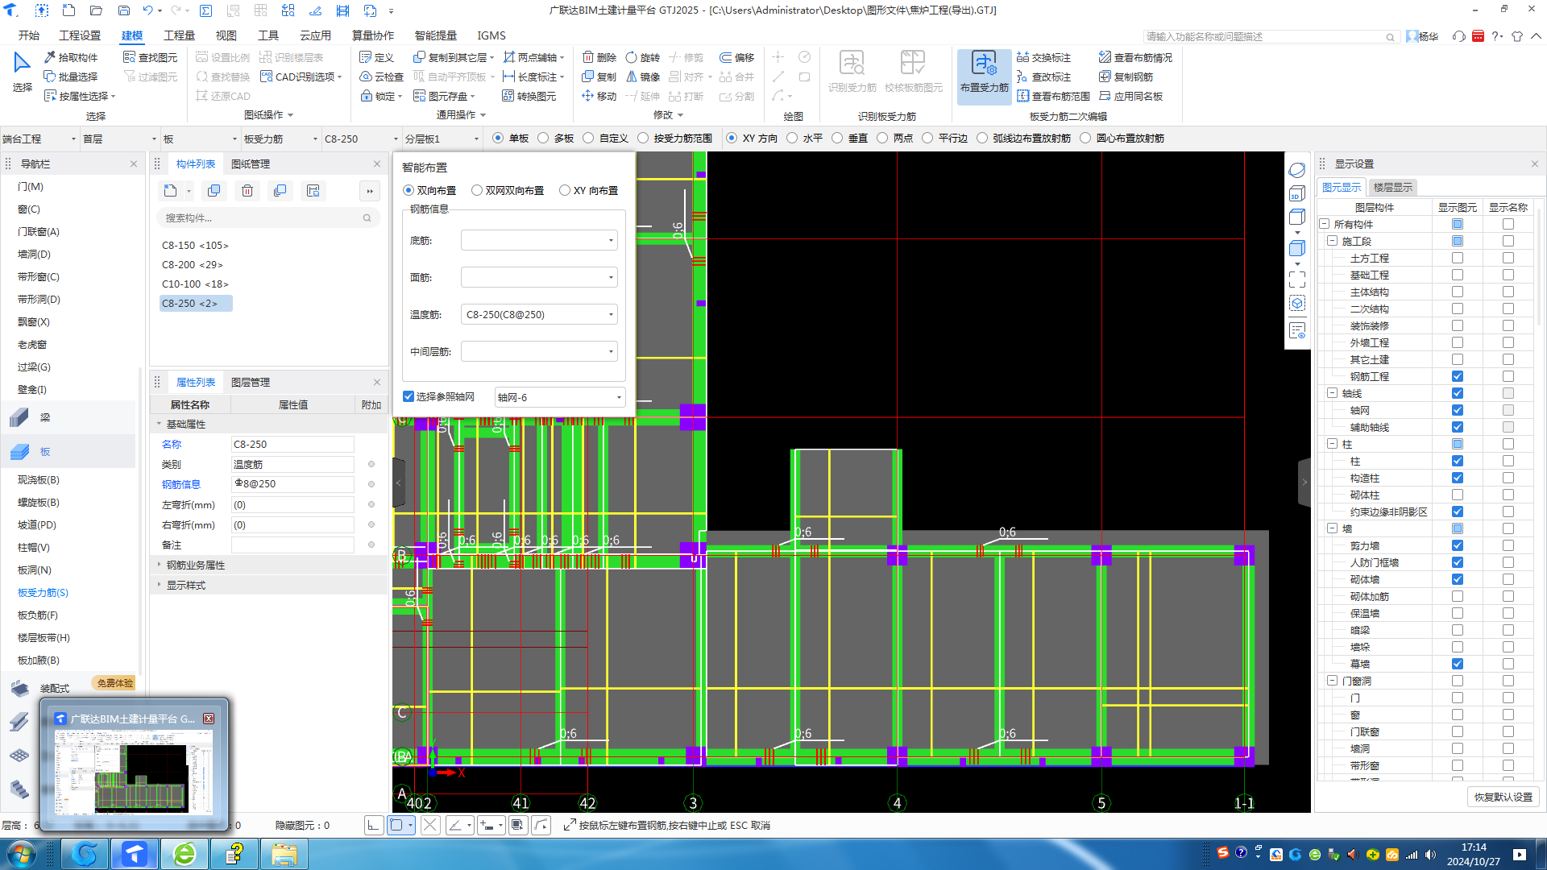Click the delete trash icon in 构件列表
The image size is (1547, 870).
247,191
